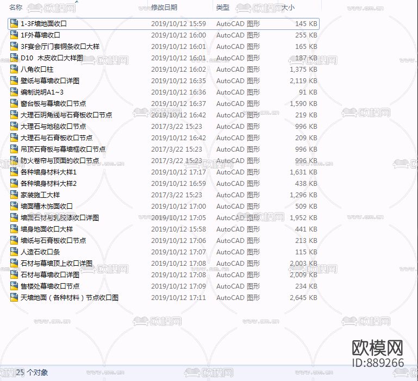Viewport: 418px width, 381px height.
Task: Click the icon beside 壁纸与幕墙收口详图
Action: point(14,81)
